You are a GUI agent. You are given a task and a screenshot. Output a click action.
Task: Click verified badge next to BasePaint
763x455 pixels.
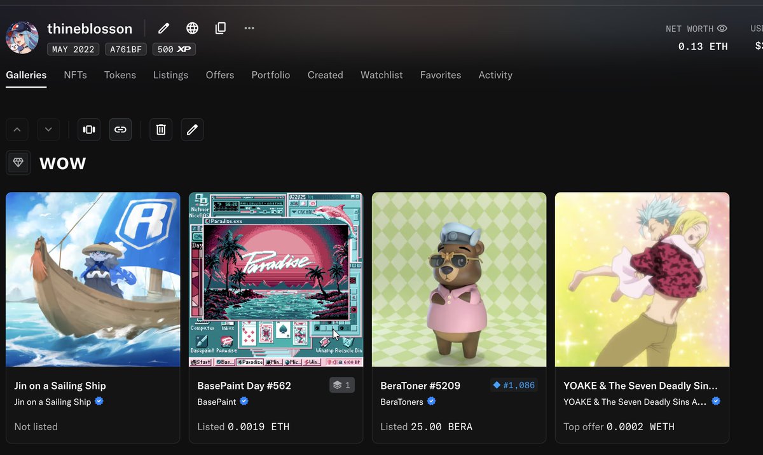pyautogui.click(x=244, y=402)
